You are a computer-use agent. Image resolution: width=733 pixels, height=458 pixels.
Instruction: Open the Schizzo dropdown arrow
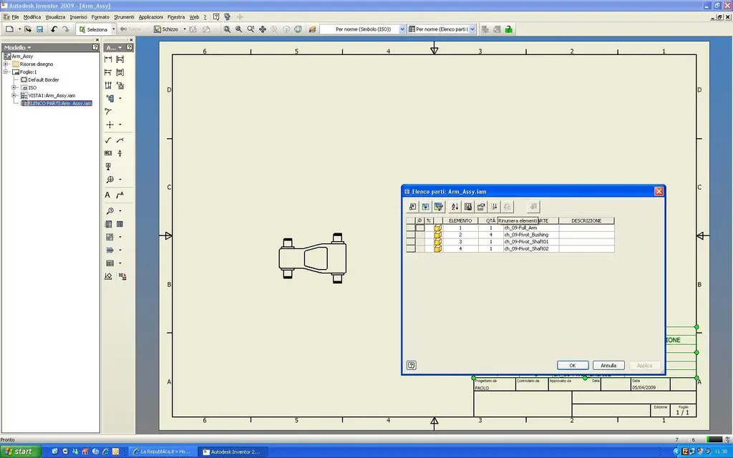[184, 29]
